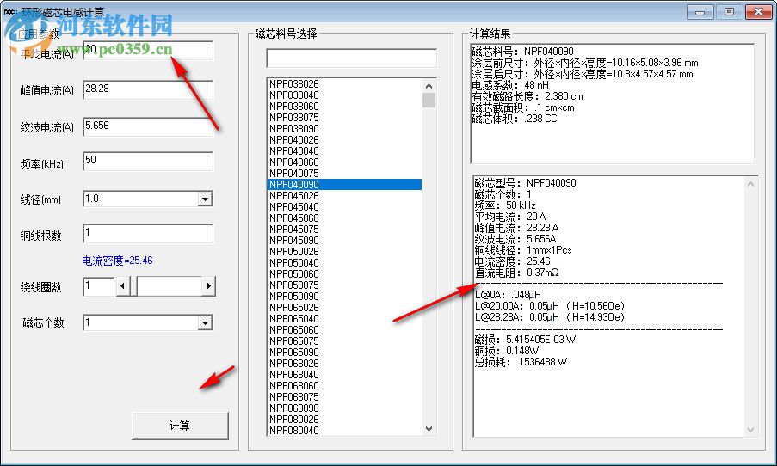777x466 pixels.
Task: Click the 磁芯料号选择 search box
Action: pos(351,58)
